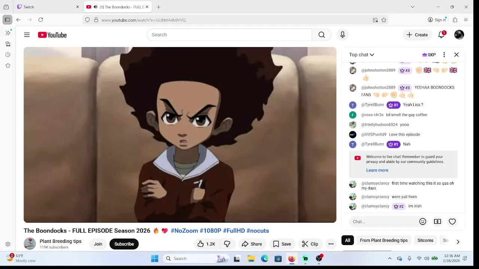Open File Explorer from the taskbar
Viewport: 479px width, 269px height.
(251, 259)
